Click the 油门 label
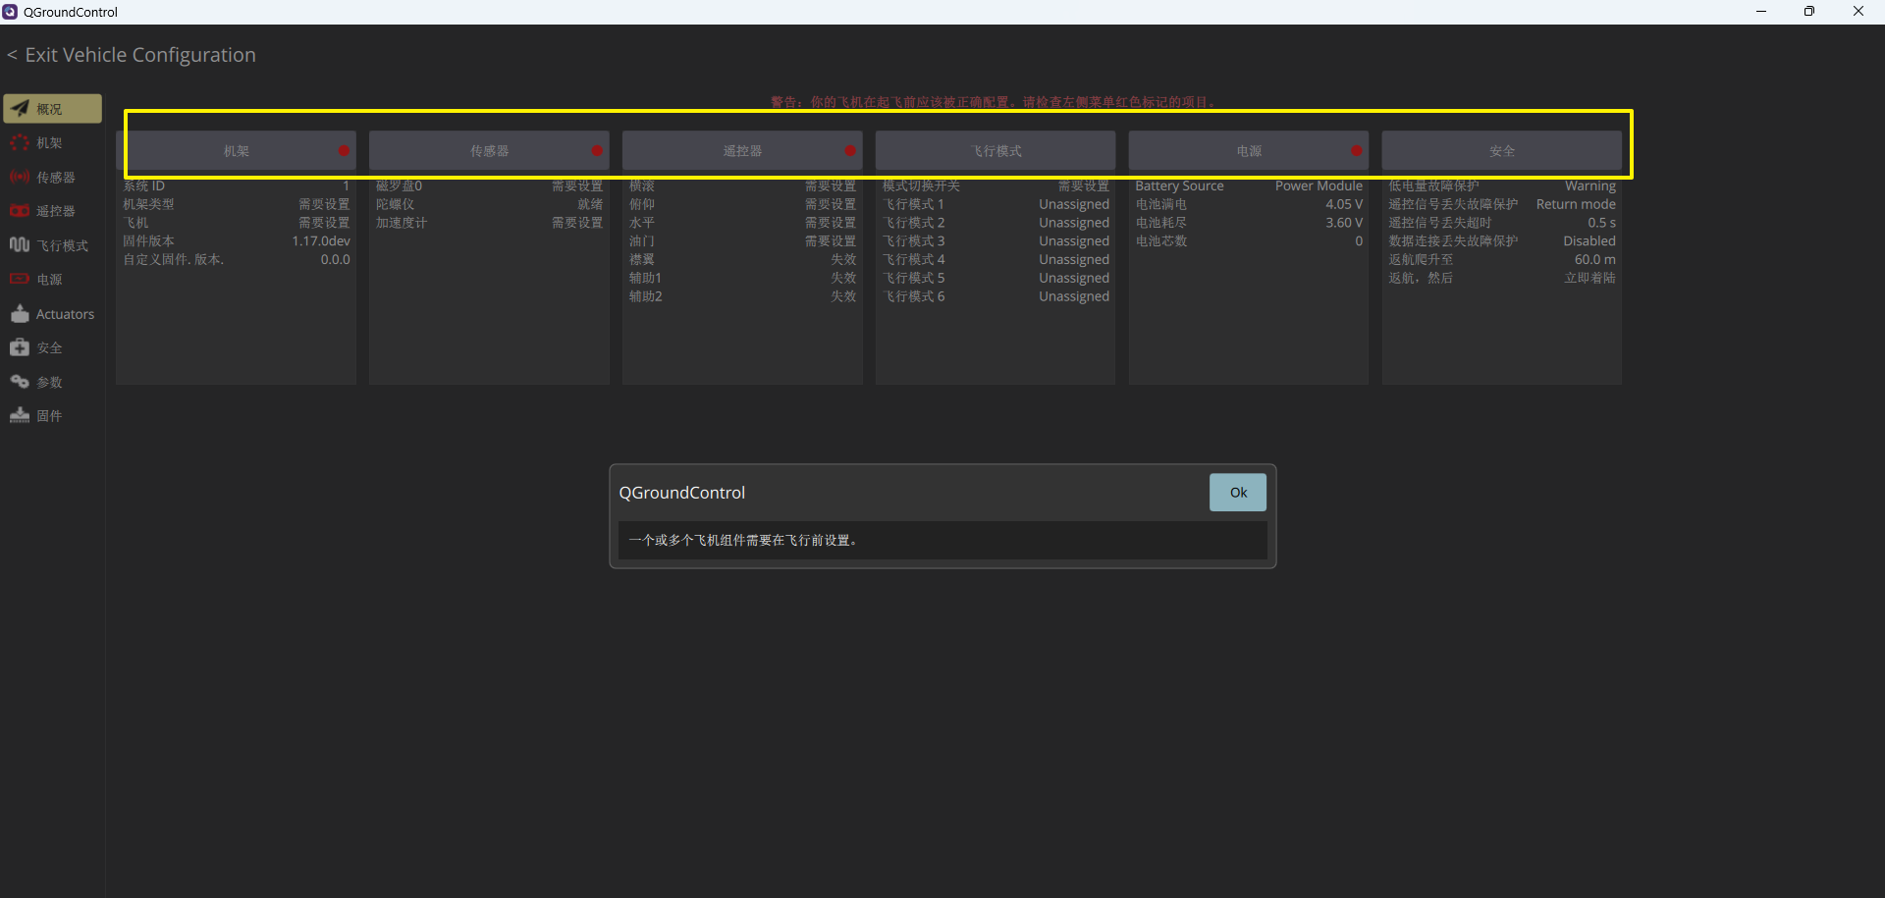 click(x=642, y=241)
